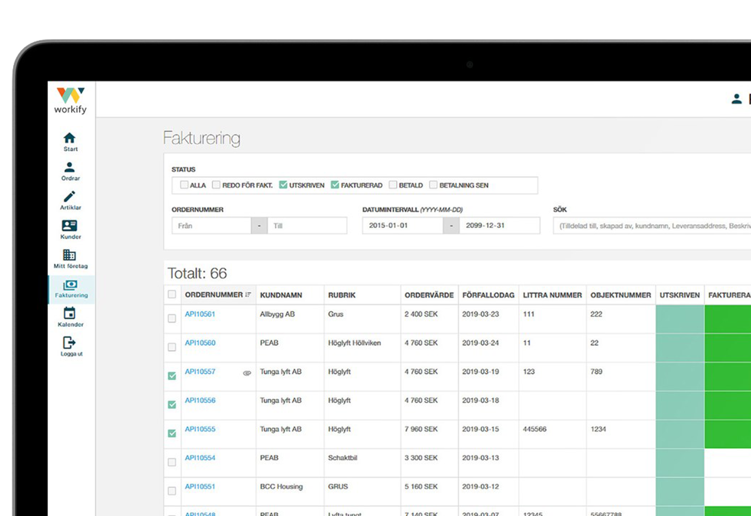Click the attachment paperclip icon on API10557
Viewport: 751px width, 516px height.
point(247,373)
